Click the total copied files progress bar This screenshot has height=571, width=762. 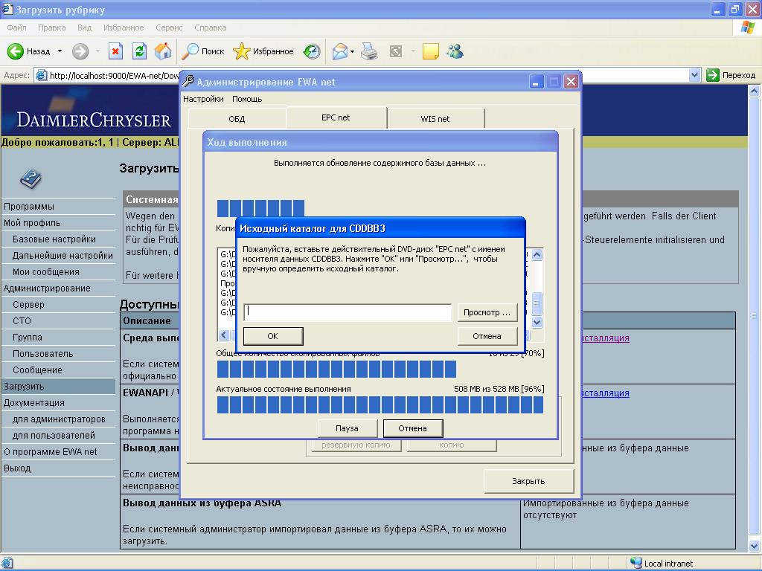click(x=380, y=369)
